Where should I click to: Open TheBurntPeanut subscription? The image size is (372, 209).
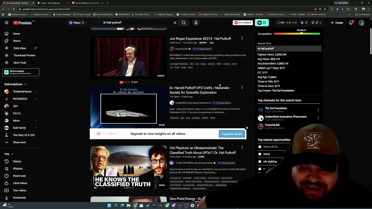(x=22, y=92)
